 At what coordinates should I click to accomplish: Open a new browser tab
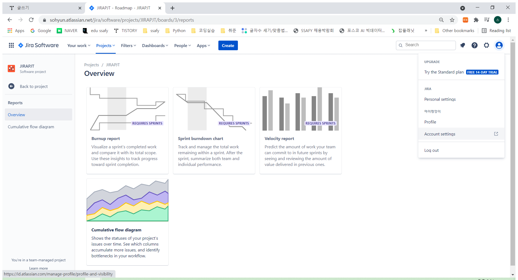coord(172,8)
